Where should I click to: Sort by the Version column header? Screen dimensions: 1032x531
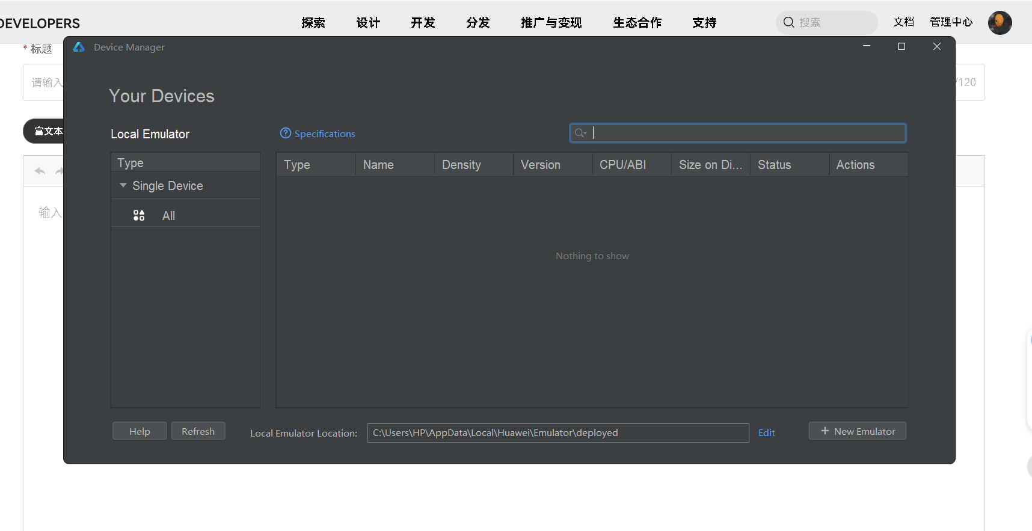tap(553, 165)
